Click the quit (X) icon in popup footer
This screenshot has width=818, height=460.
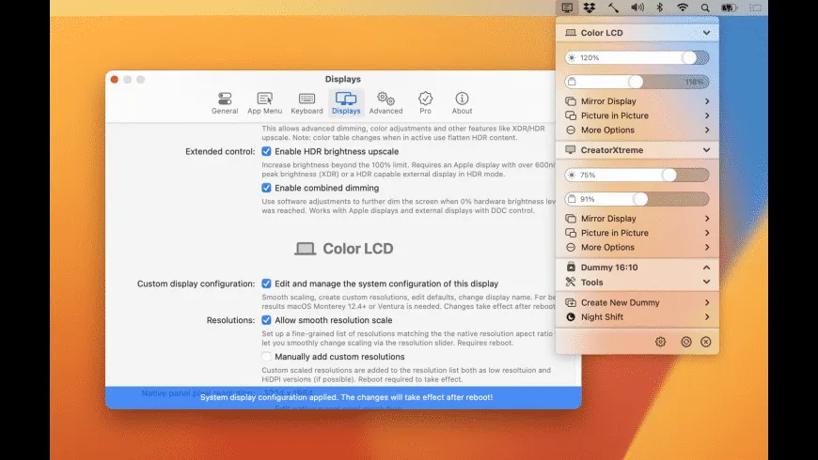[706, 342]
